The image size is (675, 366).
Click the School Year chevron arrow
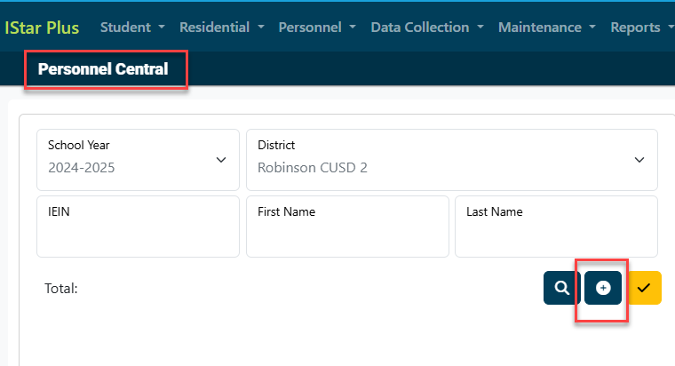point(221,160)
